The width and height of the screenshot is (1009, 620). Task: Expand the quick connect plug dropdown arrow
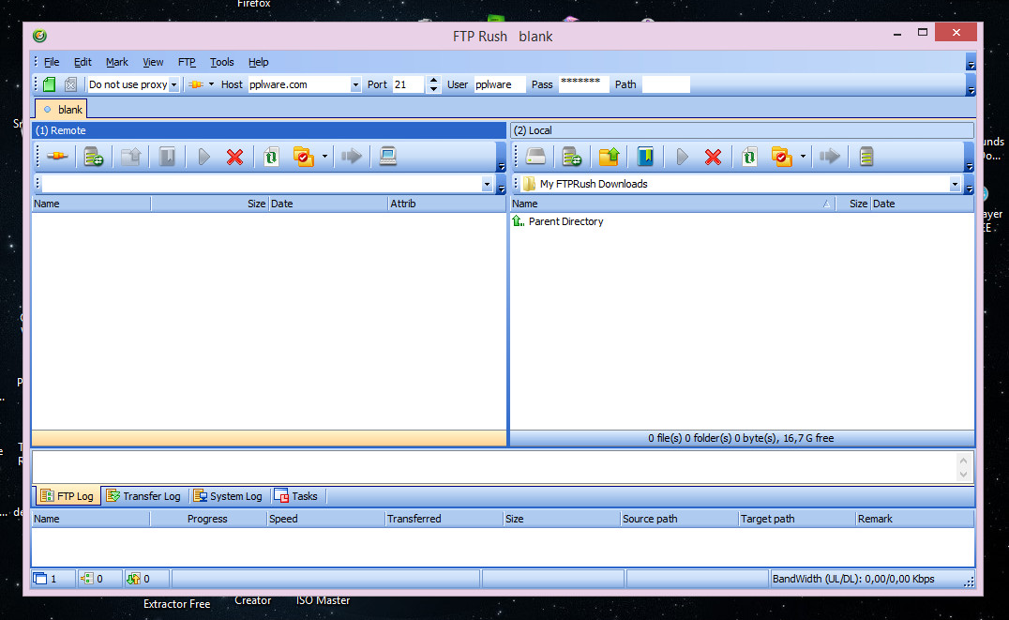click(211, 84)
